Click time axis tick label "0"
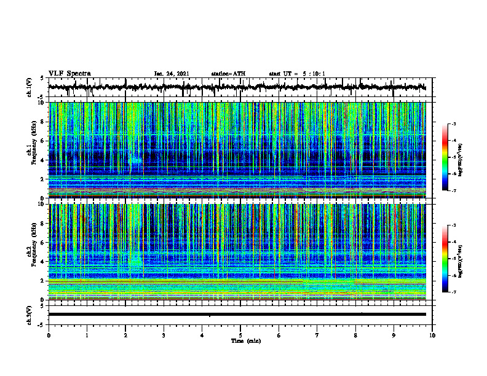This screenshot has height=376, width=487. [x=49, y=335]
